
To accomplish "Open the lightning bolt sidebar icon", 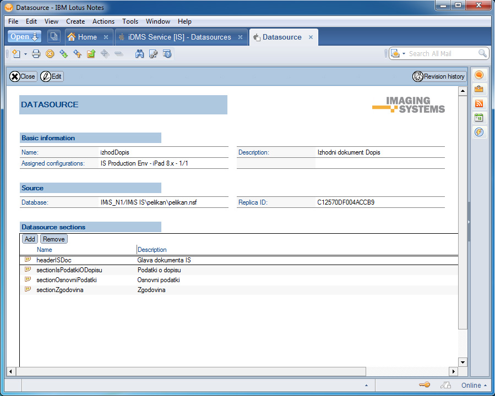I will coord(479,132).
